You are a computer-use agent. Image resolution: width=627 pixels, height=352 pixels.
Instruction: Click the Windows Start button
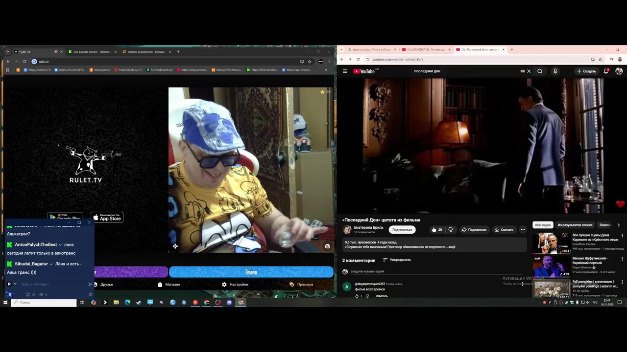point(5,303)
